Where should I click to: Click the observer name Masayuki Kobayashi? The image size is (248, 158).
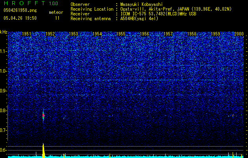pyautogui.click(x=142, y=4)
